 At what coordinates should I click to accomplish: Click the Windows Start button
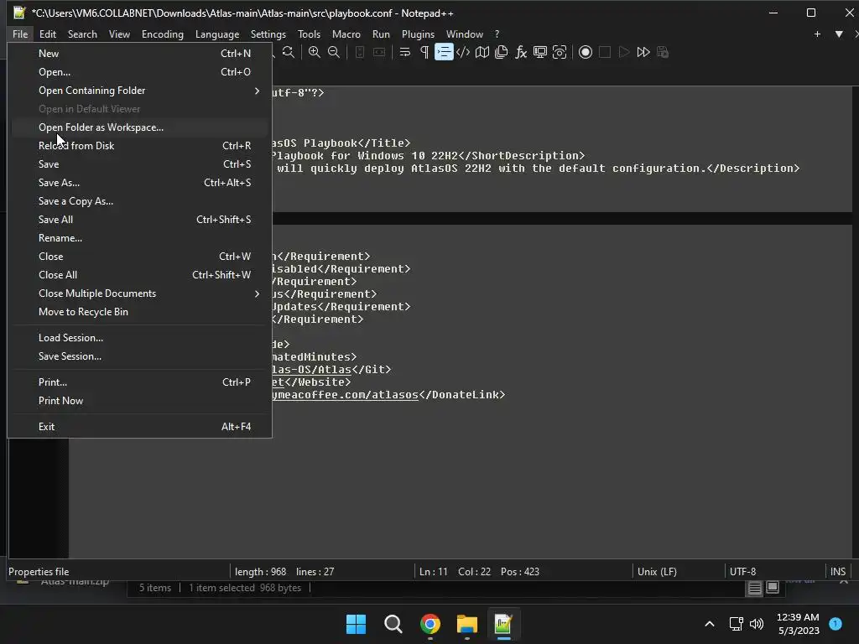(x=356, y=624)
